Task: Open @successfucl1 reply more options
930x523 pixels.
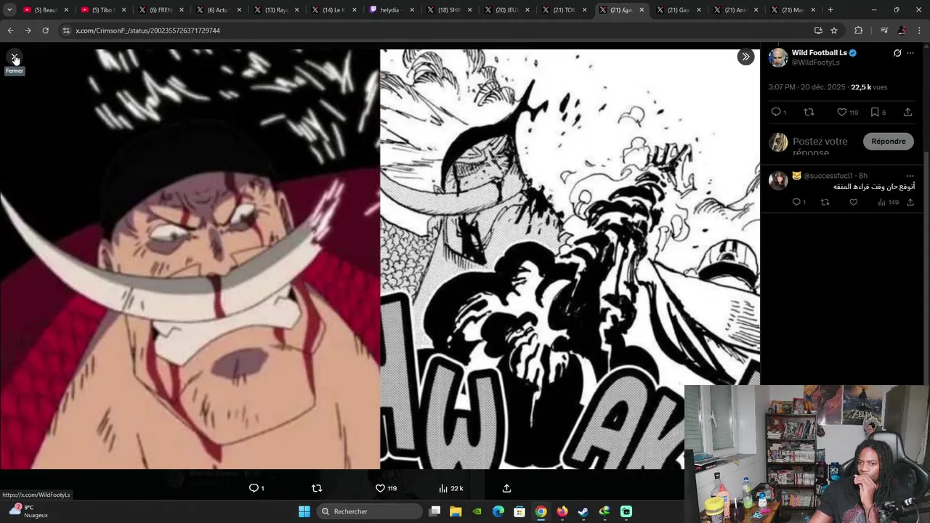Action: click(910, 176)
